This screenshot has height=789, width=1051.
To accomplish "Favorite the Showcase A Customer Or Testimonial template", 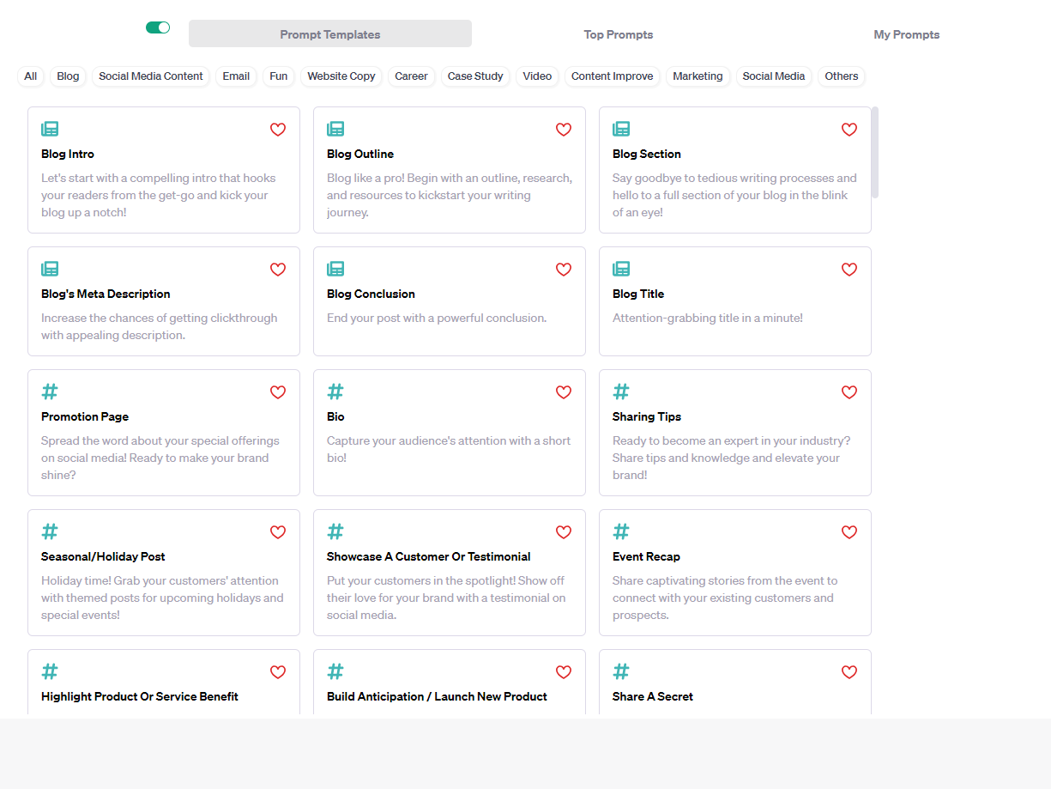I will tap(564, 532).
